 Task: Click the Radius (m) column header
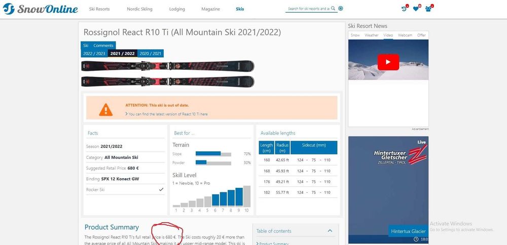click(x=282, y=147)
